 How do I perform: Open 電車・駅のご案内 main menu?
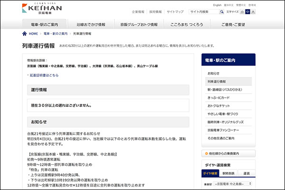(x=47, y=24)
